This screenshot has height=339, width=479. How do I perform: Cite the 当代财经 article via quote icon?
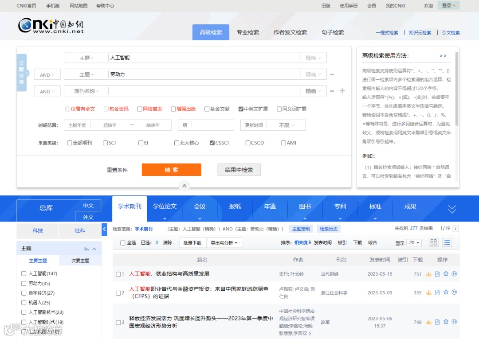click(454, 274)
